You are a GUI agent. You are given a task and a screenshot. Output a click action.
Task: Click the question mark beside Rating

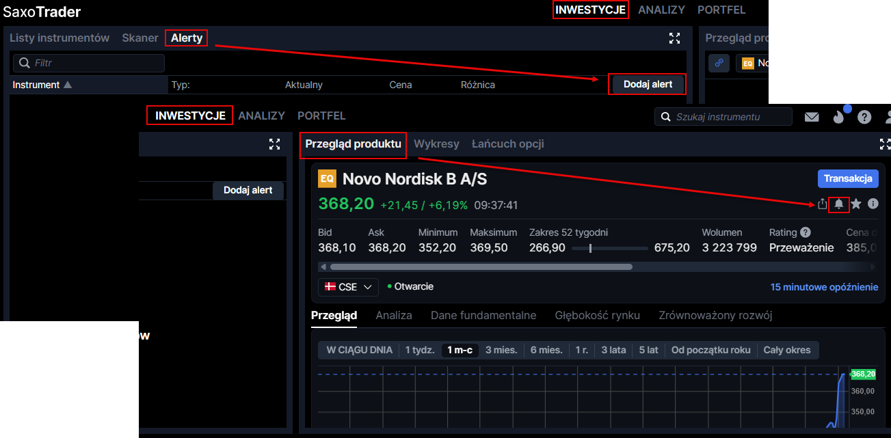[806, 232]
